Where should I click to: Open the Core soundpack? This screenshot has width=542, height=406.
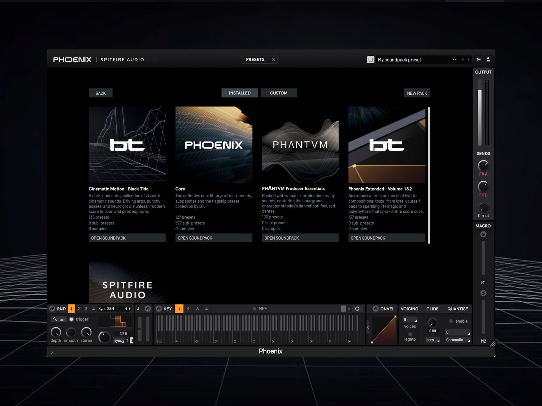[x=214, y=238]
